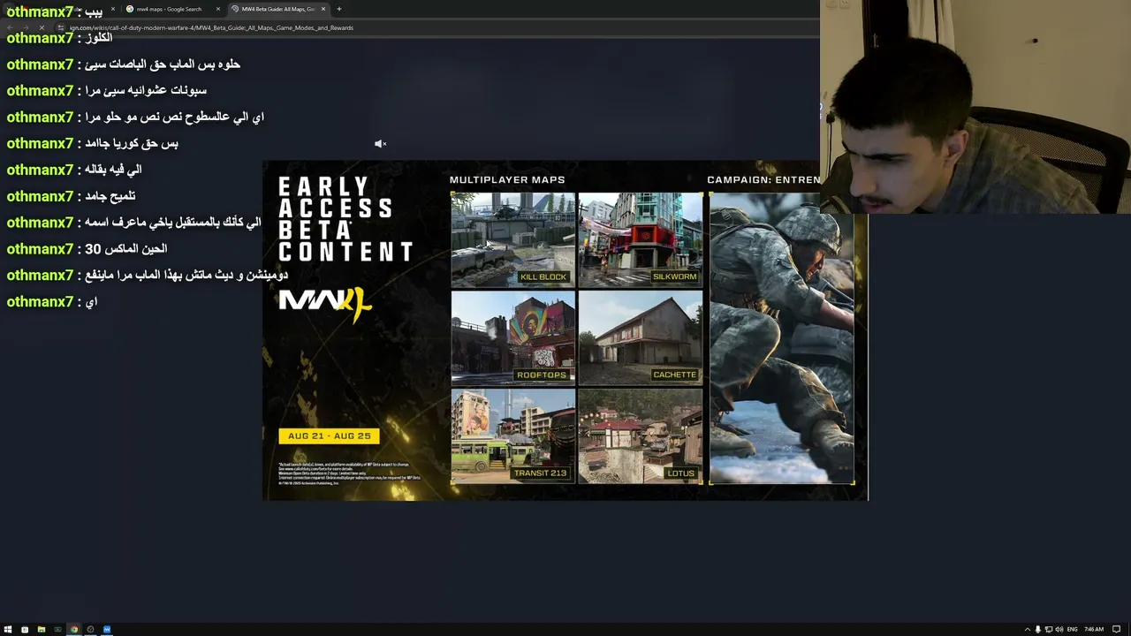
Task: Open a new browser tab
Action: pos(339,9)
